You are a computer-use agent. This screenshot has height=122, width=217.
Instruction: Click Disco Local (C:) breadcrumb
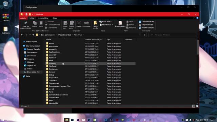pyautogui.click(x=65, y=35)
